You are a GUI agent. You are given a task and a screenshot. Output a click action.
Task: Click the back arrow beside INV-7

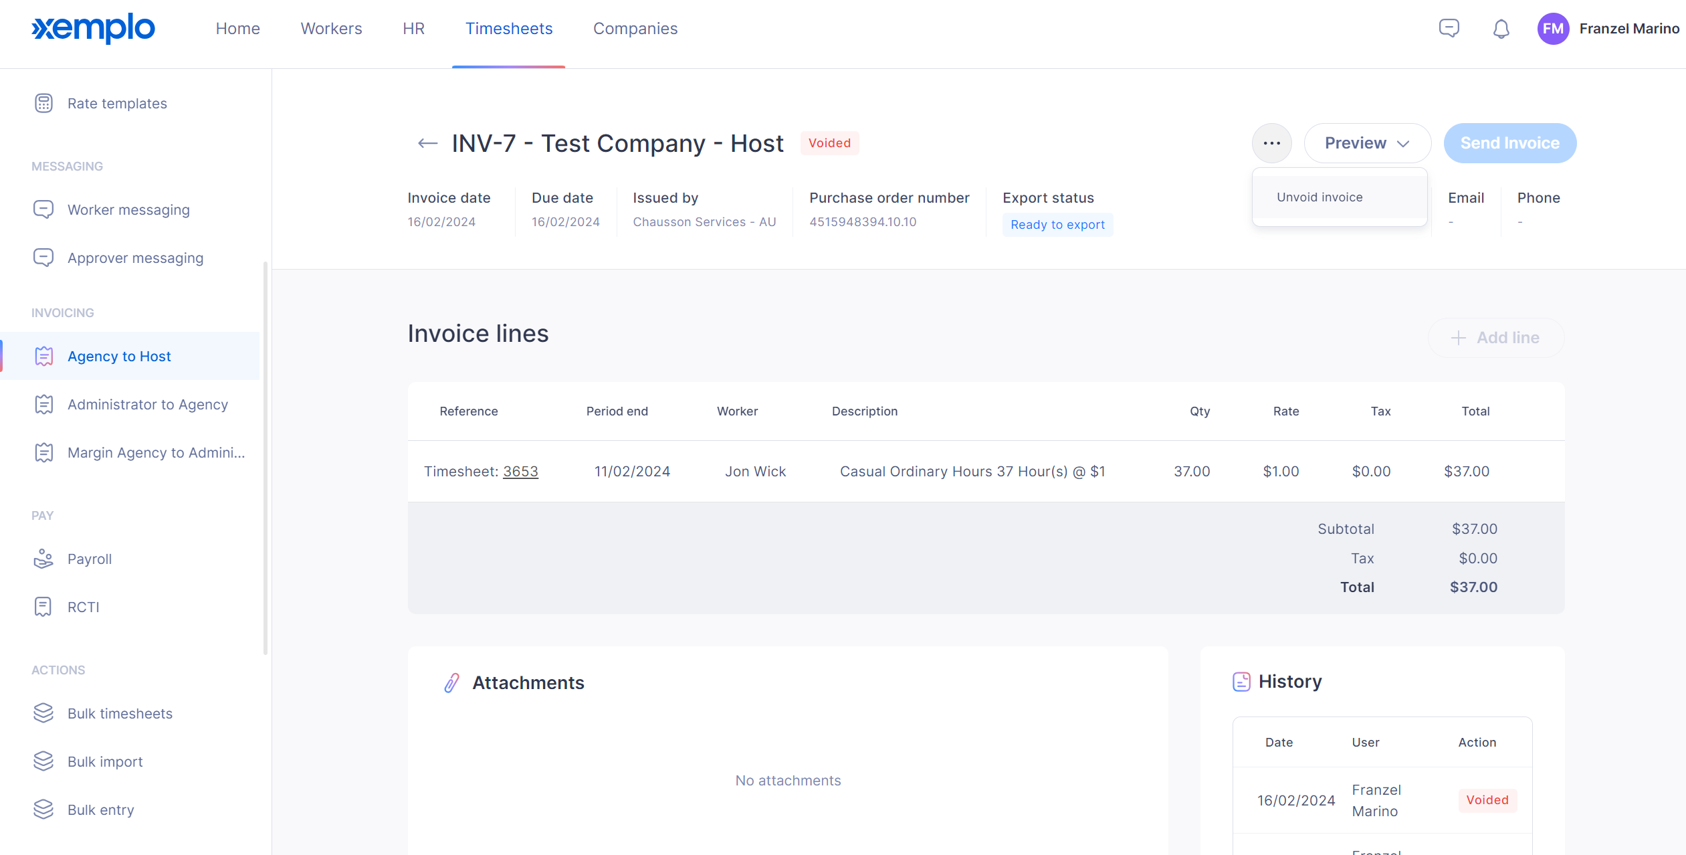coord(427,143)
